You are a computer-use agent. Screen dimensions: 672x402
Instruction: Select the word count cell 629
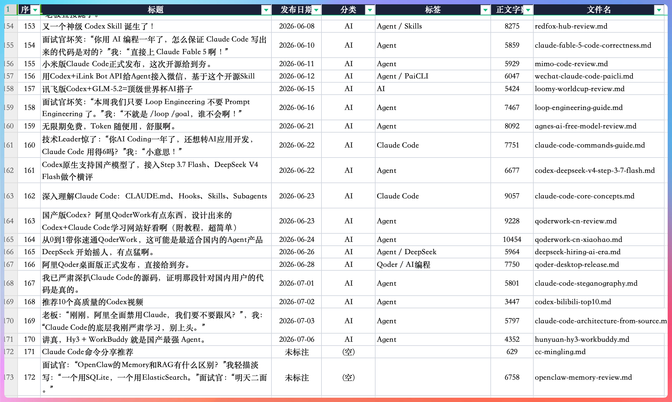(x=512, y=352)
